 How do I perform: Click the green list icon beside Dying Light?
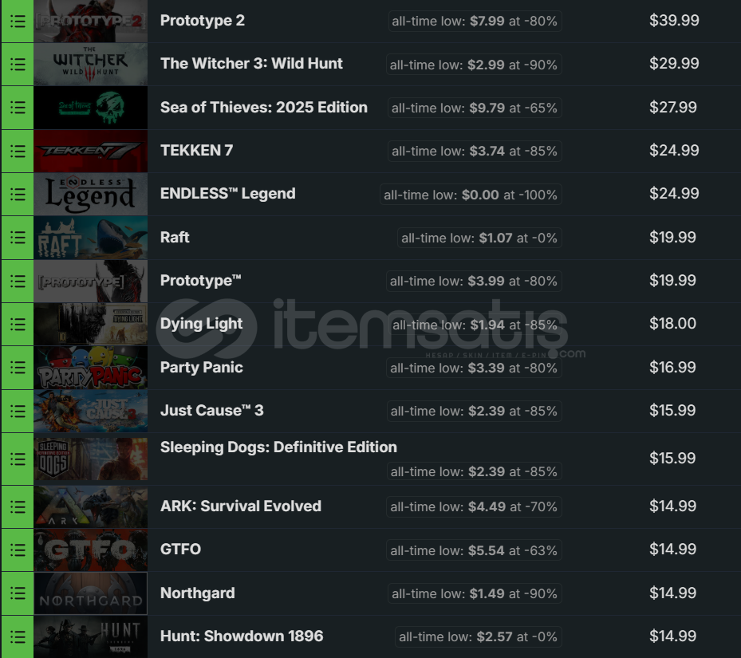(18, 325)
